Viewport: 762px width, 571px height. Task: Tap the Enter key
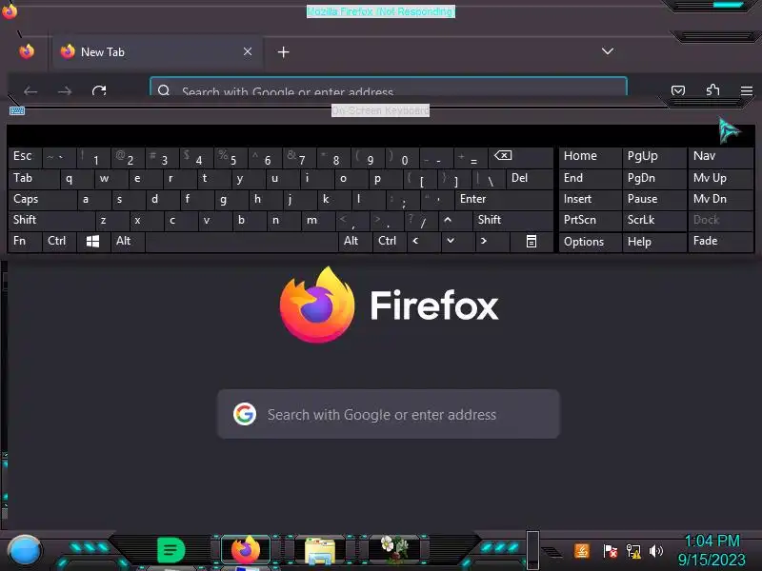pyautogui.click(x=504, y=199)
